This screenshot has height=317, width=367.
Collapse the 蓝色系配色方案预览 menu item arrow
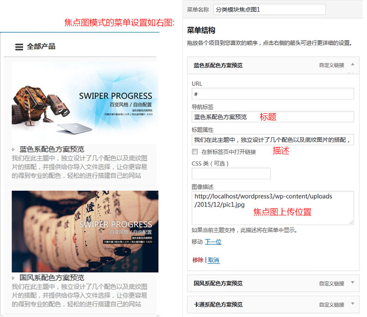click(x=353, y=65)
